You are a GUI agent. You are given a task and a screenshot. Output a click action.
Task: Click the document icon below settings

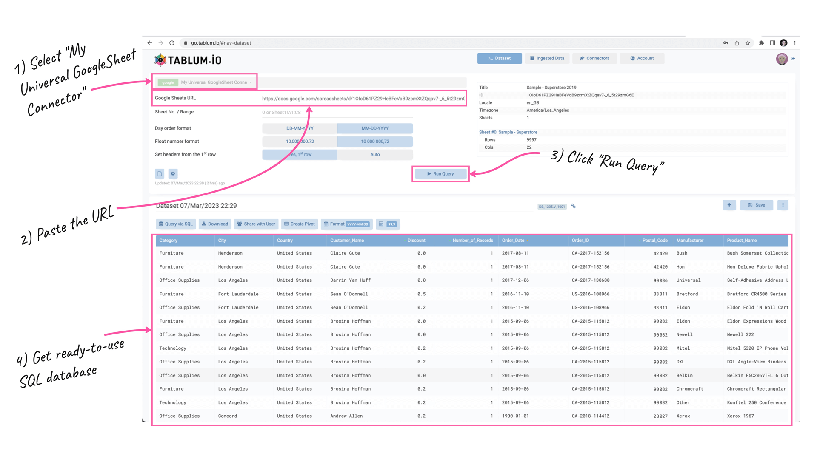pyautogui.click(x=160, y=173)
